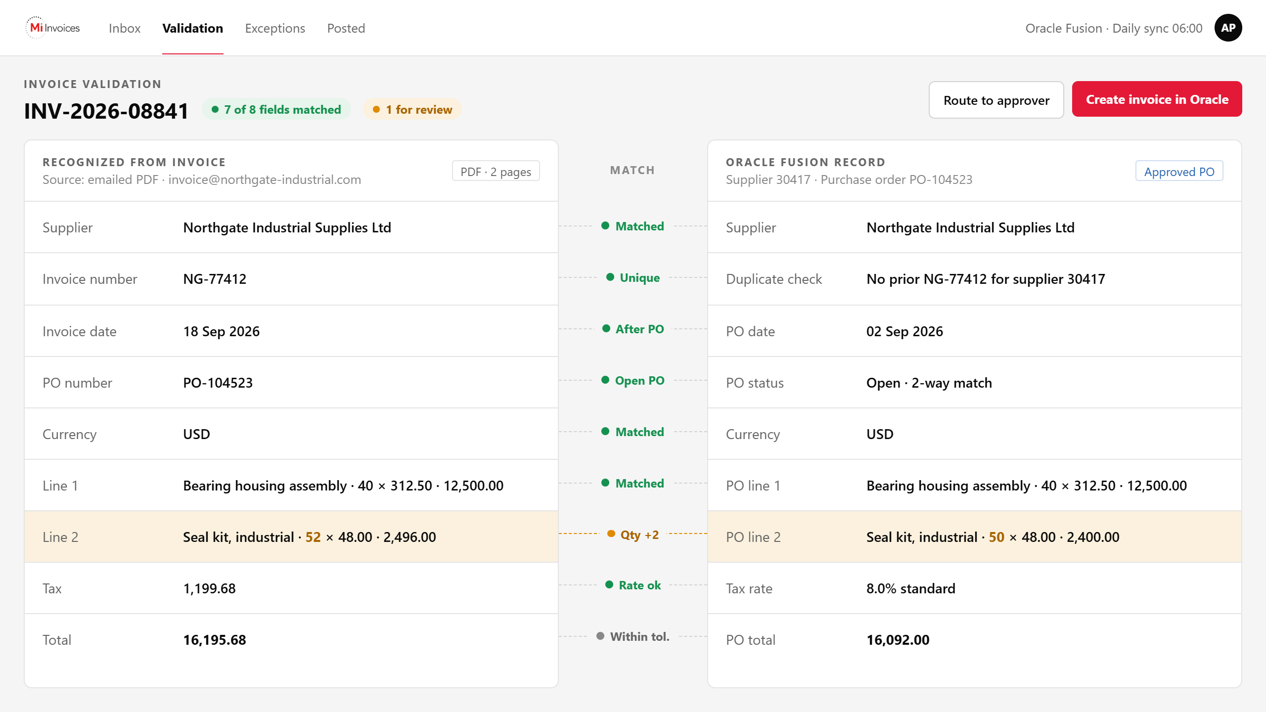
Task: Select PO line 2 seal kit value
Action: point(993,537)
